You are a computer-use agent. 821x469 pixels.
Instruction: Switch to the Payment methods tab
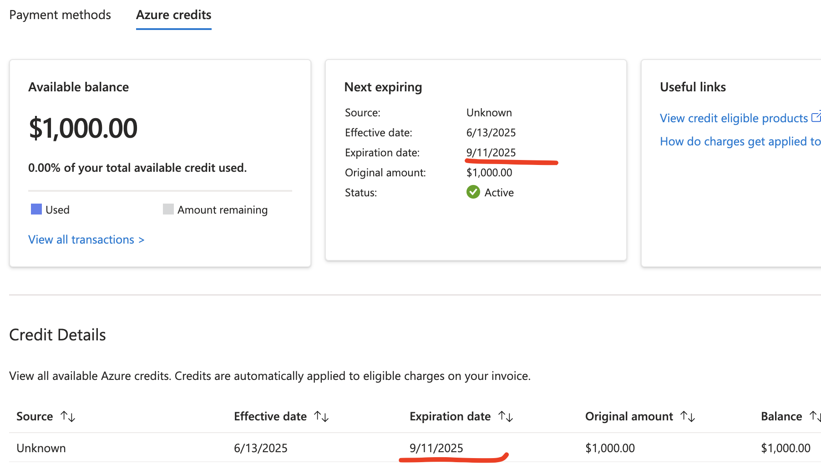click(x=60, y=15)
